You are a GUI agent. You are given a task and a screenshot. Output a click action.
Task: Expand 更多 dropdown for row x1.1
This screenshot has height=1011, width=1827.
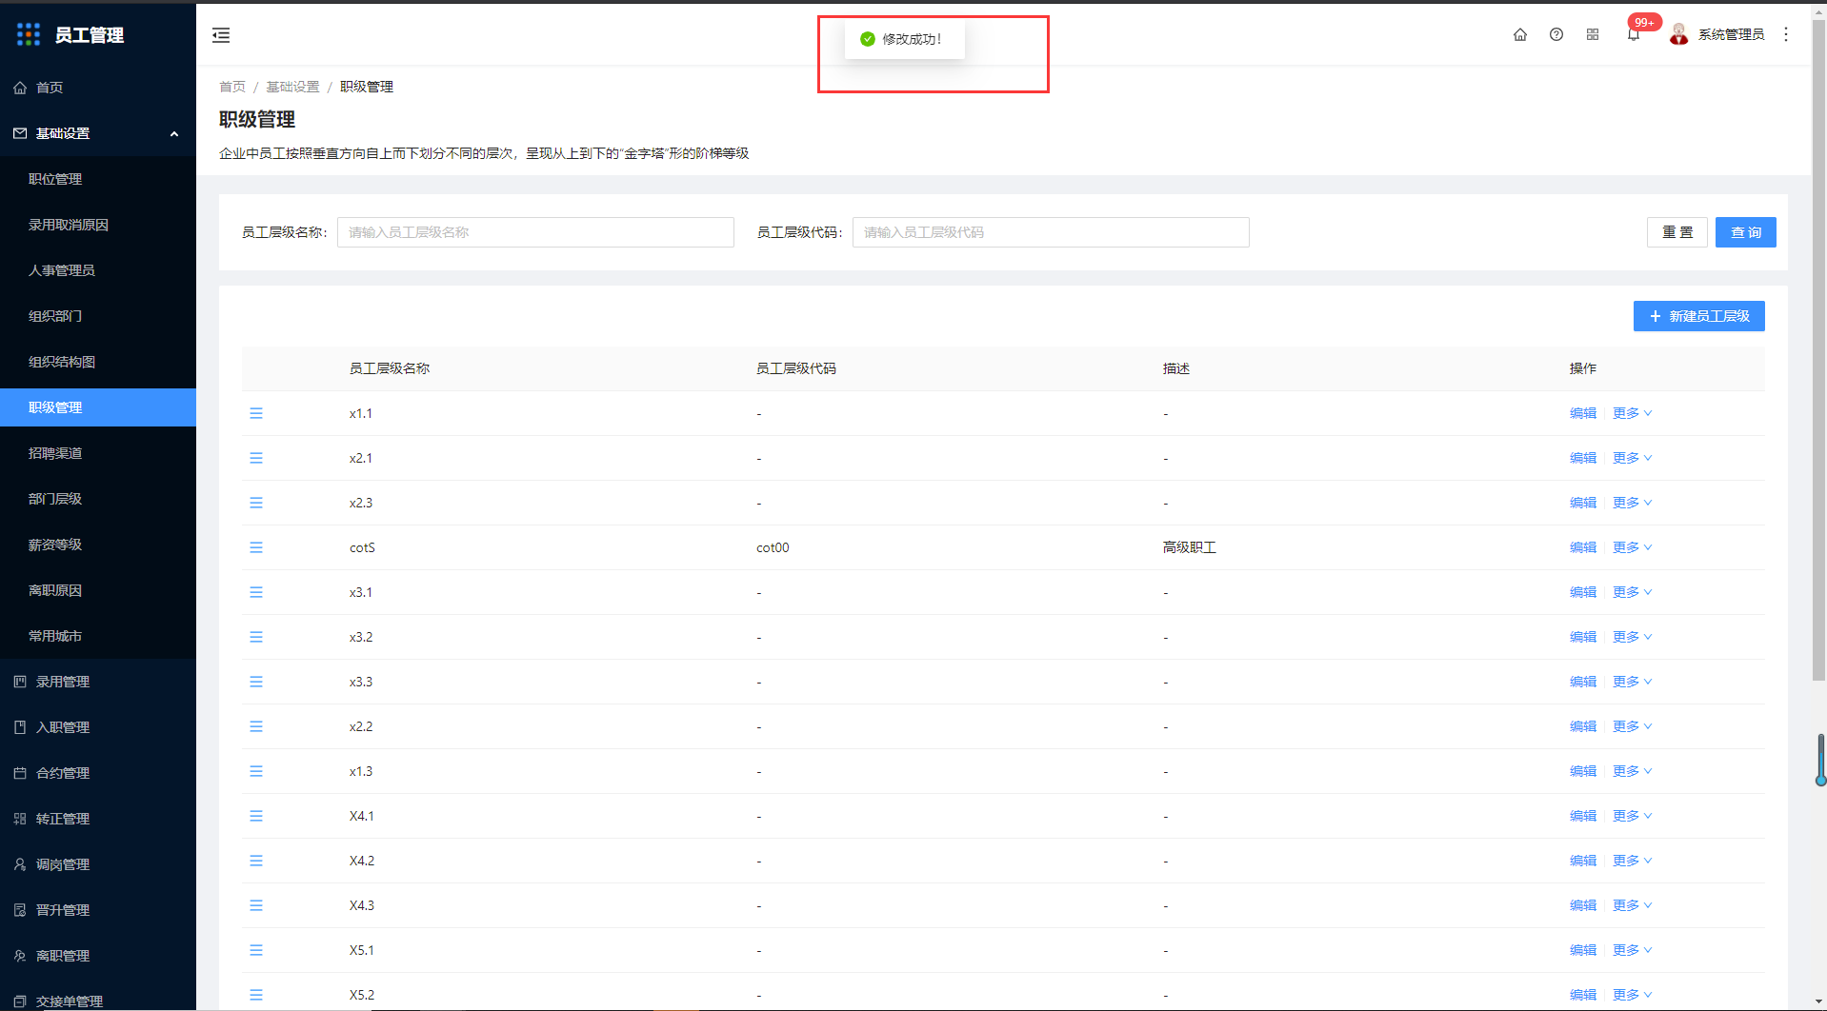pyautogui.click(x=1632, y=413)
